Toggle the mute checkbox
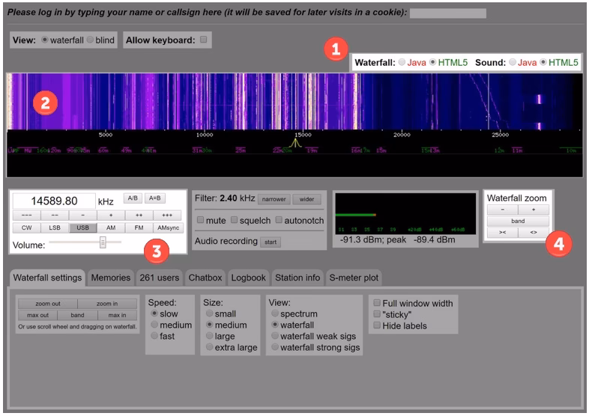This screenshot has width=589, height=416. point(201,220)
